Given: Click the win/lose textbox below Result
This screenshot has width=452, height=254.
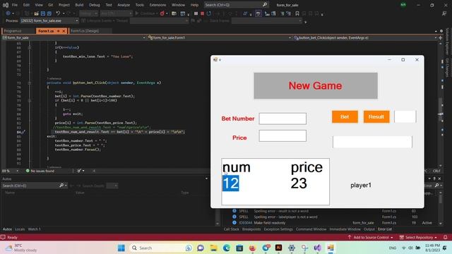Looking at the screenshot, I should tap(372, 142).
